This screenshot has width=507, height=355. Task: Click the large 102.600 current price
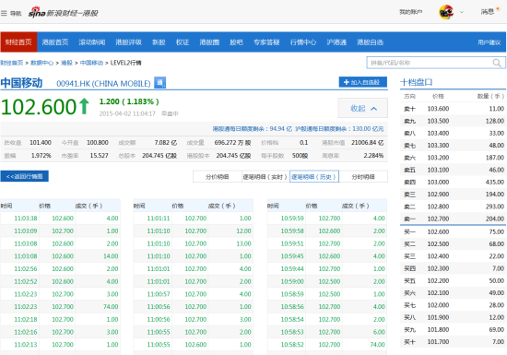click(39, 107)
